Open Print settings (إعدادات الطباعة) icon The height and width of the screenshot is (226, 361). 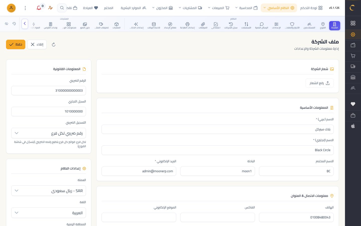point(187,25)
